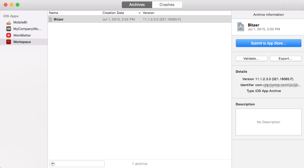Click the Version value in Details section
Screen dimensions: 304x168
[274, 79]
